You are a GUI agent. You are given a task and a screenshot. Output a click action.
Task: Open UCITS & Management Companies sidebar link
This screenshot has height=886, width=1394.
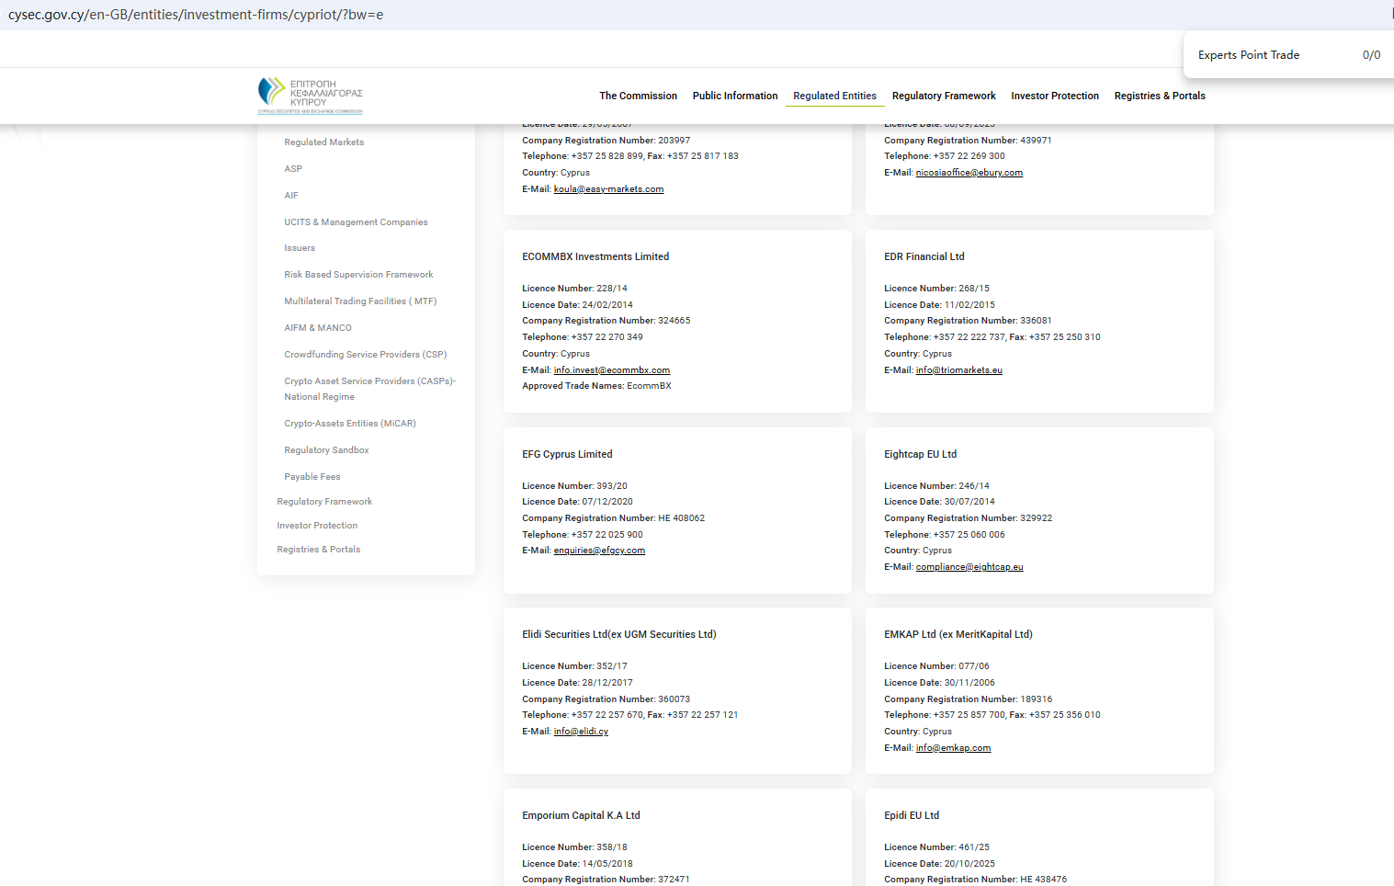[x=356, y=222]
